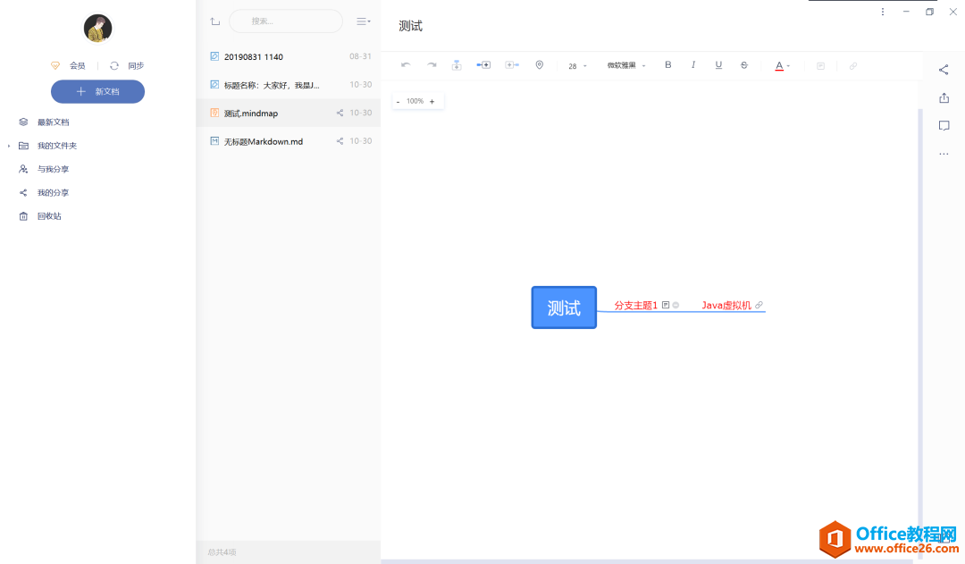Screen dimensions: 965x564
Task: Open the list view sort dropdown
Action: tap(363, 21)
